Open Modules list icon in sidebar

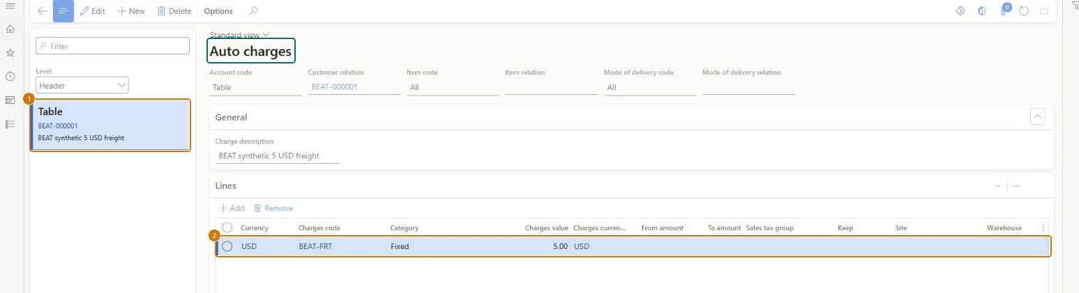(x=10, y=124)
